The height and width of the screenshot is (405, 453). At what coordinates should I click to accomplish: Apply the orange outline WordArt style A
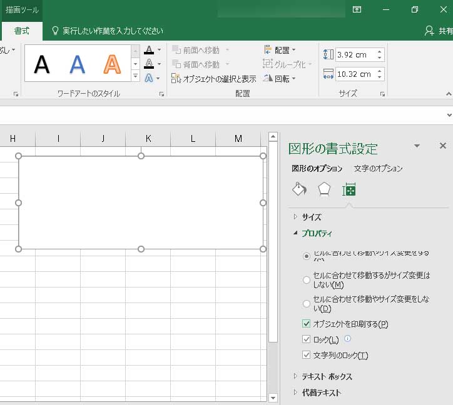[x=112, y=64]
